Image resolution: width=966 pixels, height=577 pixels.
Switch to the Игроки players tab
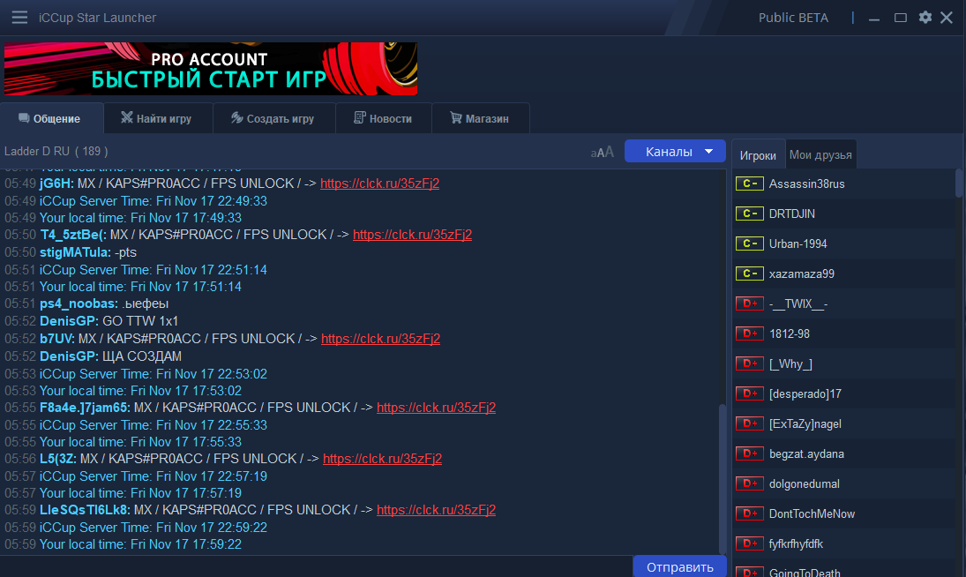click(758, 155)
